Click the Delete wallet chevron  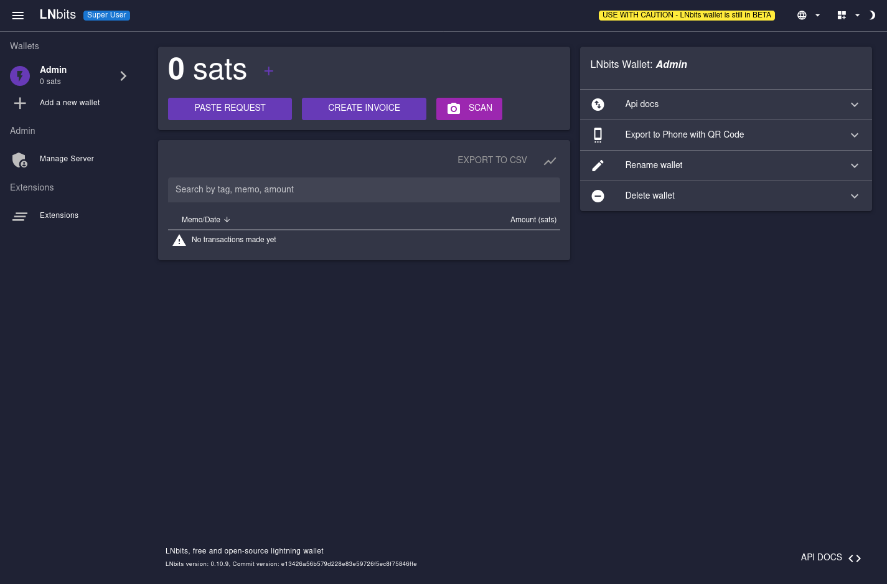click(x=855, y=196)
